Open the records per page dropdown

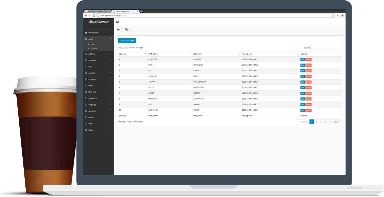(123, 47)
